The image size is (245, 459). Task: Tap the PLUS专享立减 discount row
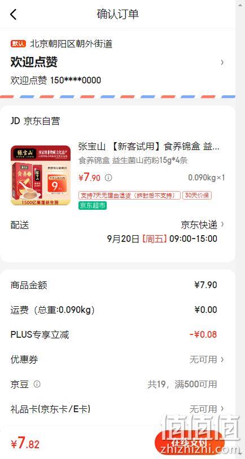click(x=117, y=334)
